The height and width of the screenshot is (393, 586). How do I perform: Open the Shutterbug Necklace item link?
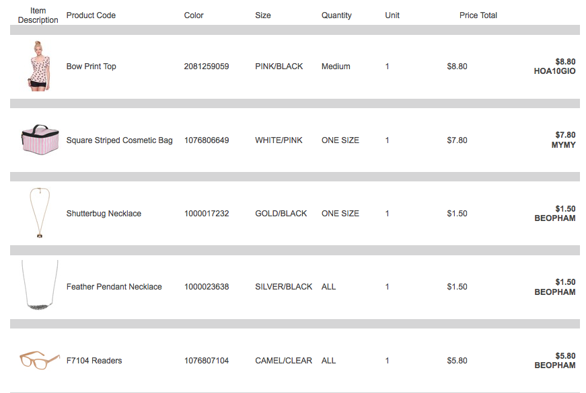[104, 214]
